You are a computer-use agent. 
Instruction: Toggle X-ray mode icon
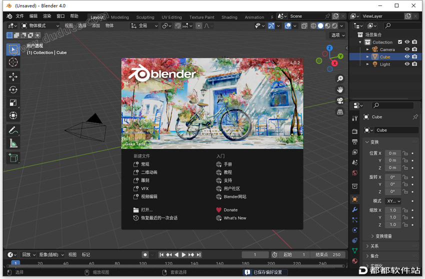(304, 26)
